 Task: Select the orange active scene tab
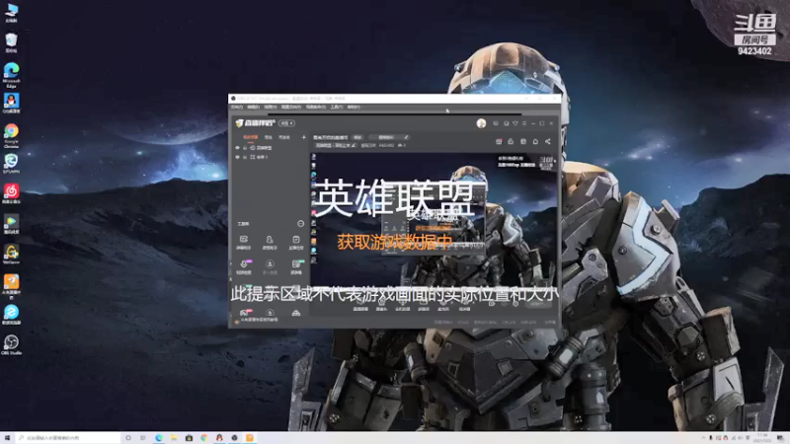[251, 137]
